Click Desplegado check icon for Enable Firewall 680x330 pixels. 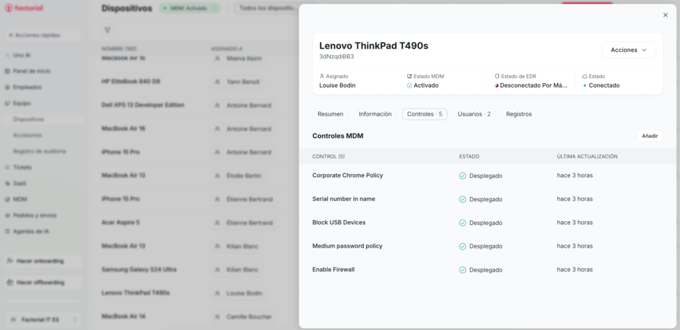point(462,270)
